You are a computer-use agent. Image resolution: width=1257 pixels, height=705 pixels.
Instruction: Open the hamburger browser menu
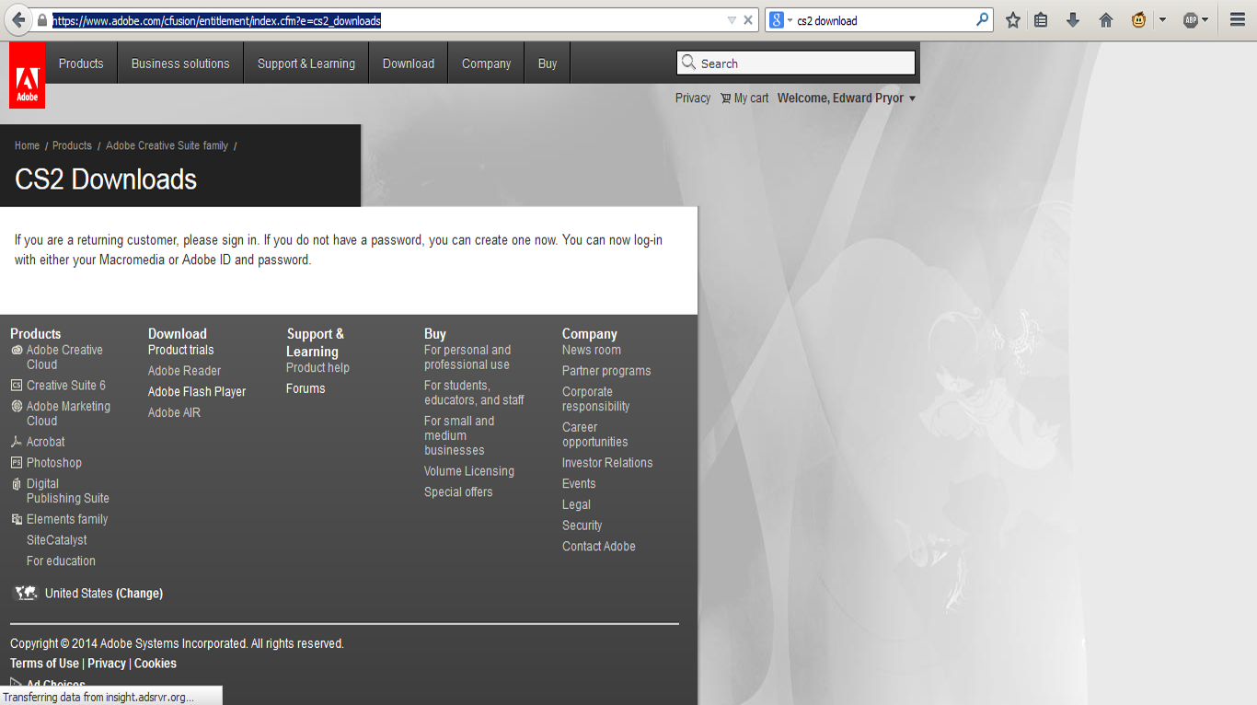pyautogui.click(x=1238, y=20)
